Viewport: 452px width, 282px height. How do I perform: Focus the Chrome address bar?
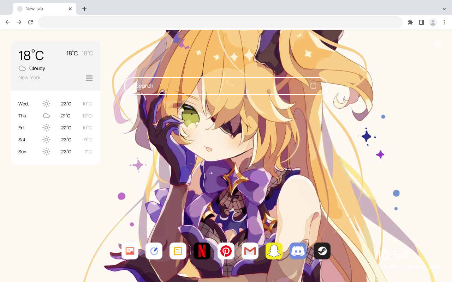coord(220,22)
